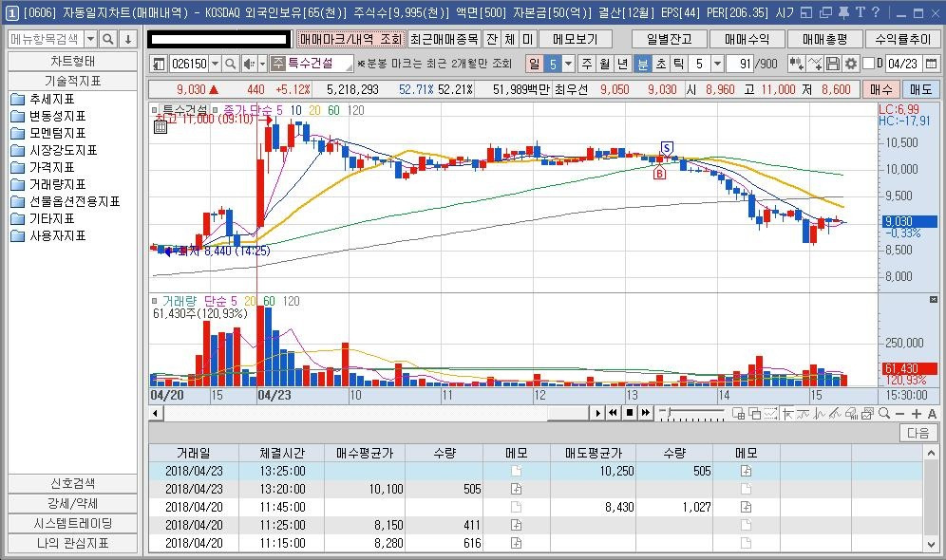Play forward with the right triangle button
The width and height of the screenshot is (946, 560).
tap(597, 413)
